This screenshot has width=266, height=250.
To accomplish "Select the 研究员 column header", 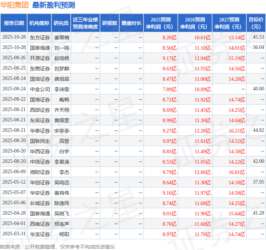I will 61,23.
